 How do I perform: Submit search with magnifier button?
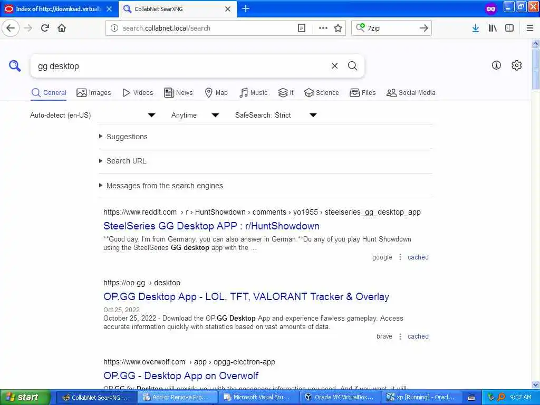pyautogui.click(x=352, y=66)
